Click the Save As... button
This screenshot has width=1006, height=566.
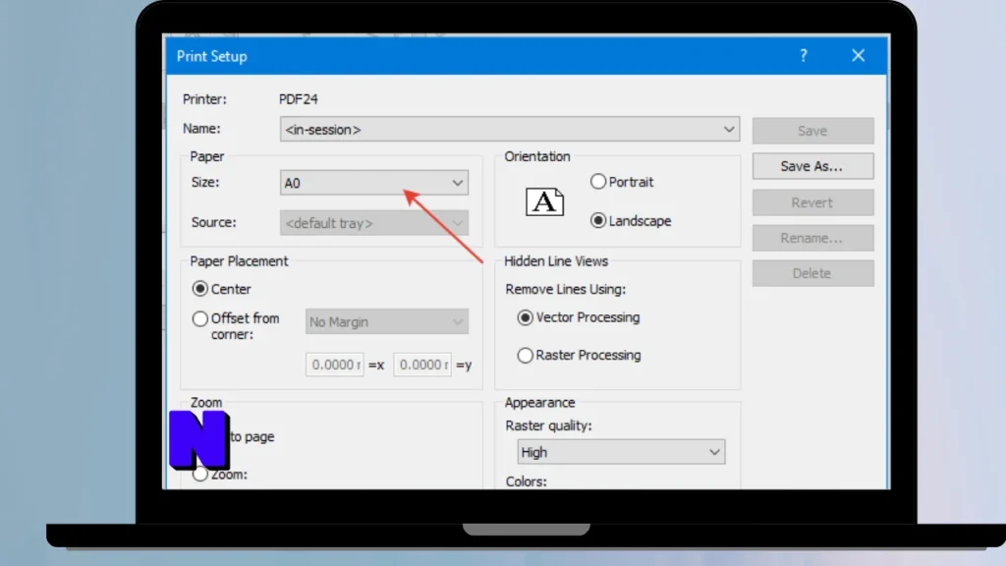tap(812, 166)
